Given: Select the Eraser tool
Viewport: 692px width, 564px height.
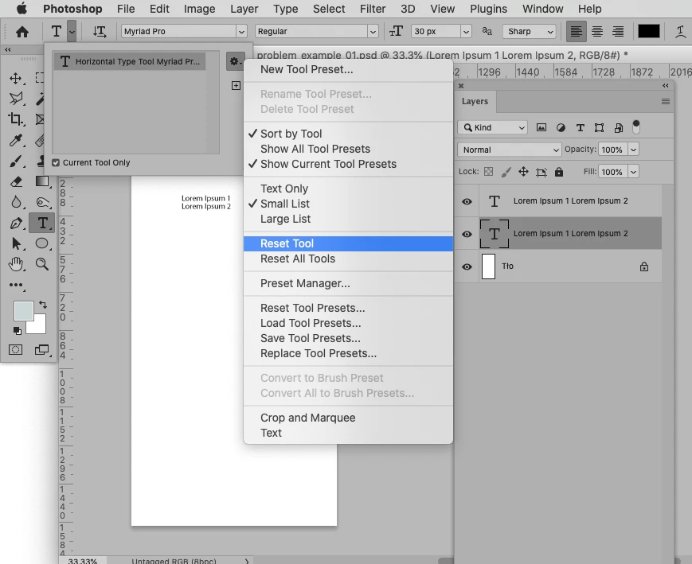Looking at the screenshot, I should pos(16,181).
